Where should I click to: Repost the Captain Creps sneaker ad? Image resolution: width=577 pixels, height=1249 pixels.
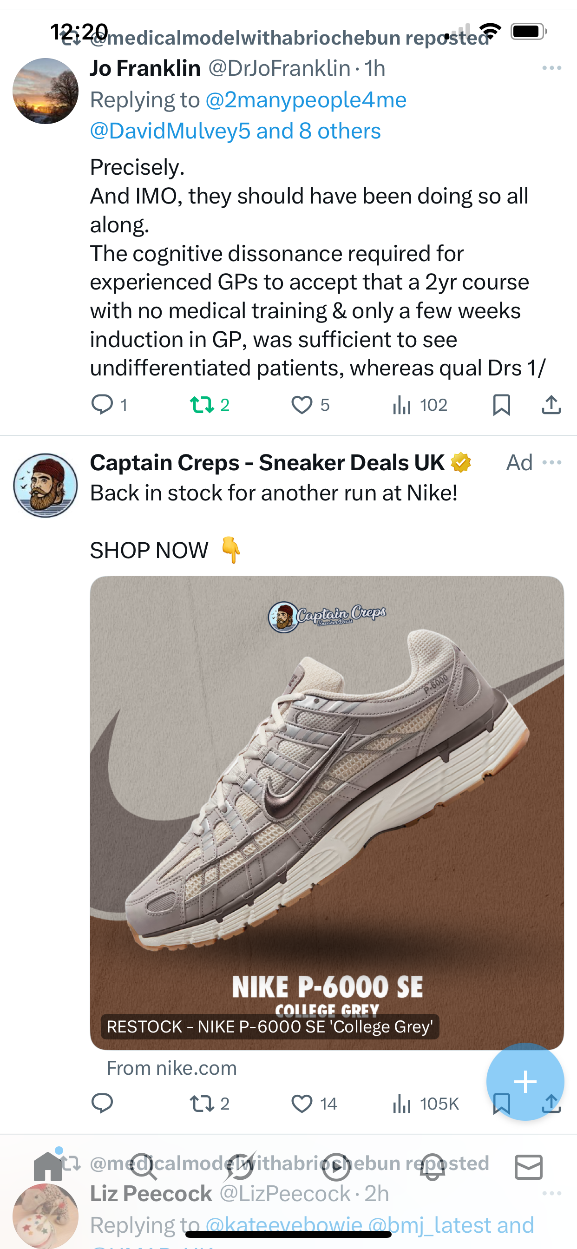point(202,1103)
